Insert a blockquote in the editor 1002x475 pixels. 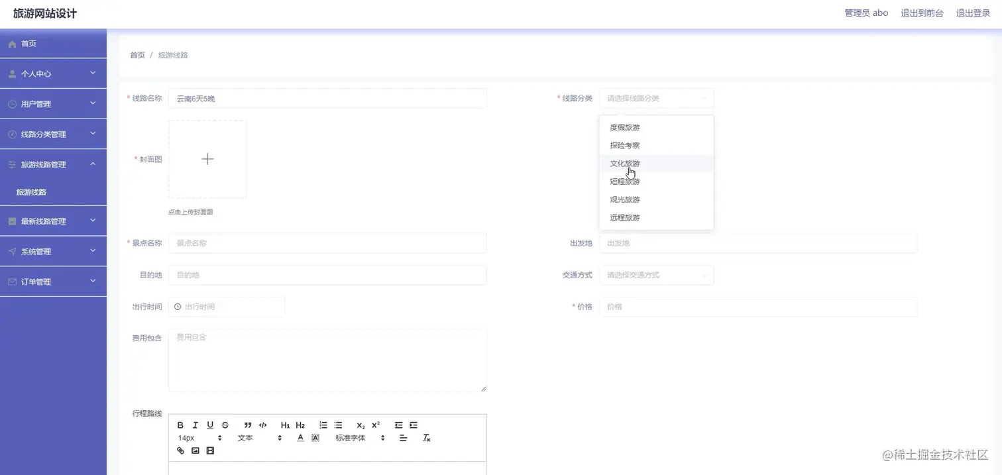click(x=247, y=425)
